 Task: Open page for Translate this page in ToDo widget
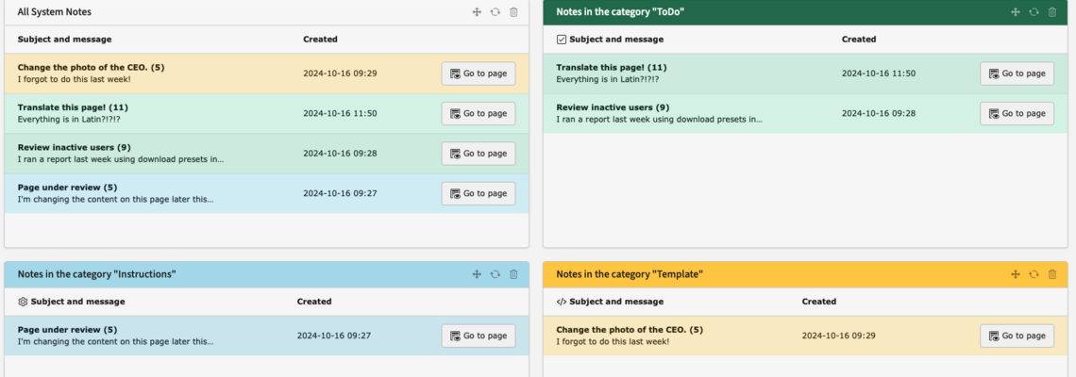pos(1017,74)
